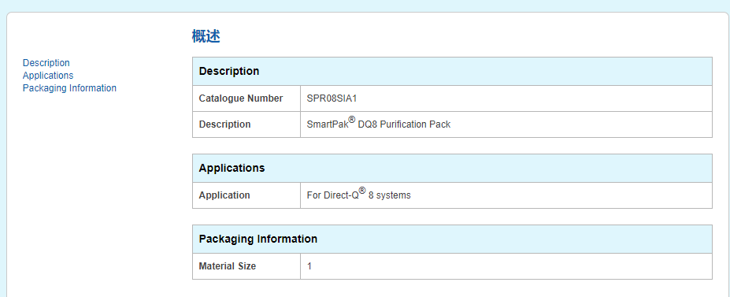This screenshot has width=730, height=297.
Task: Go to Packaging Information sidebar link
Action: click(x=69, y=88)
